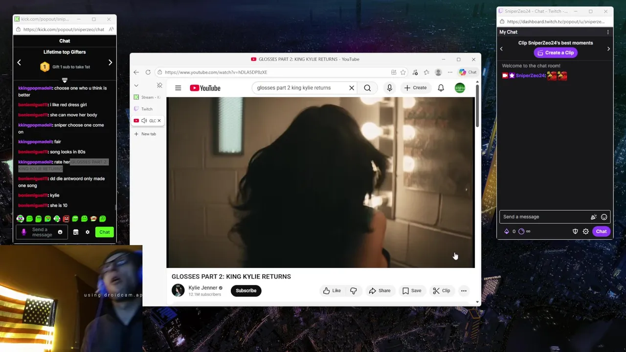Run the YouTube search with magnifier button
The image size is (626, 352).
pyautogui.click(x=367, y=88)
